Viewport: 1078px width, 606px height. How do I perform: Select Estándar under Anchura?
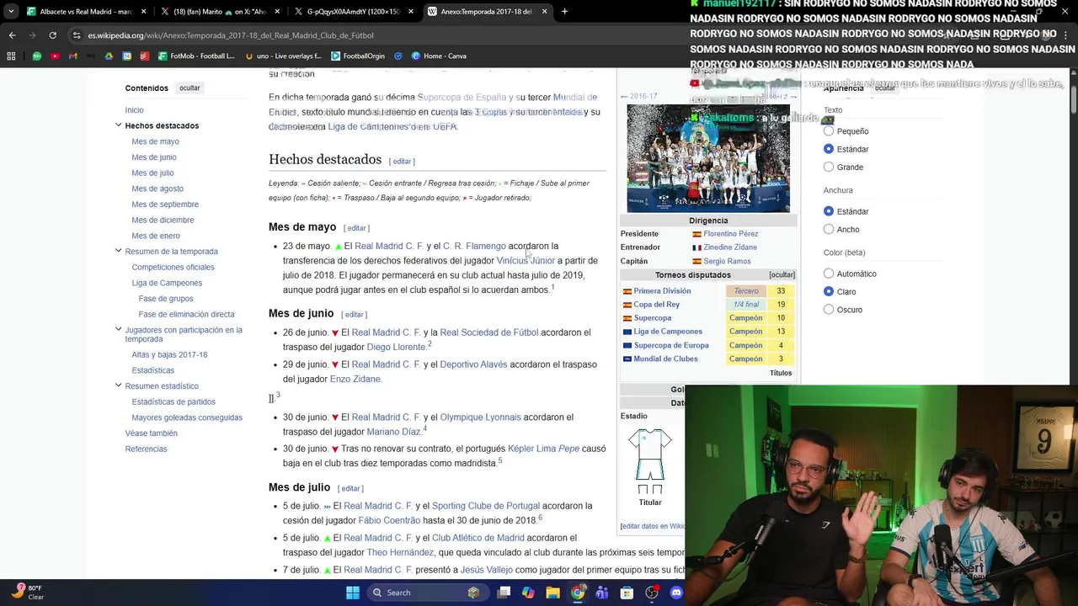pyautogui.click(x=829, y=211)
